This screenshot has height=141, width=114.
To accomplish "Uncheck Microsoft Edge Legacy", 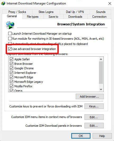I will click(x=11, y=82).
